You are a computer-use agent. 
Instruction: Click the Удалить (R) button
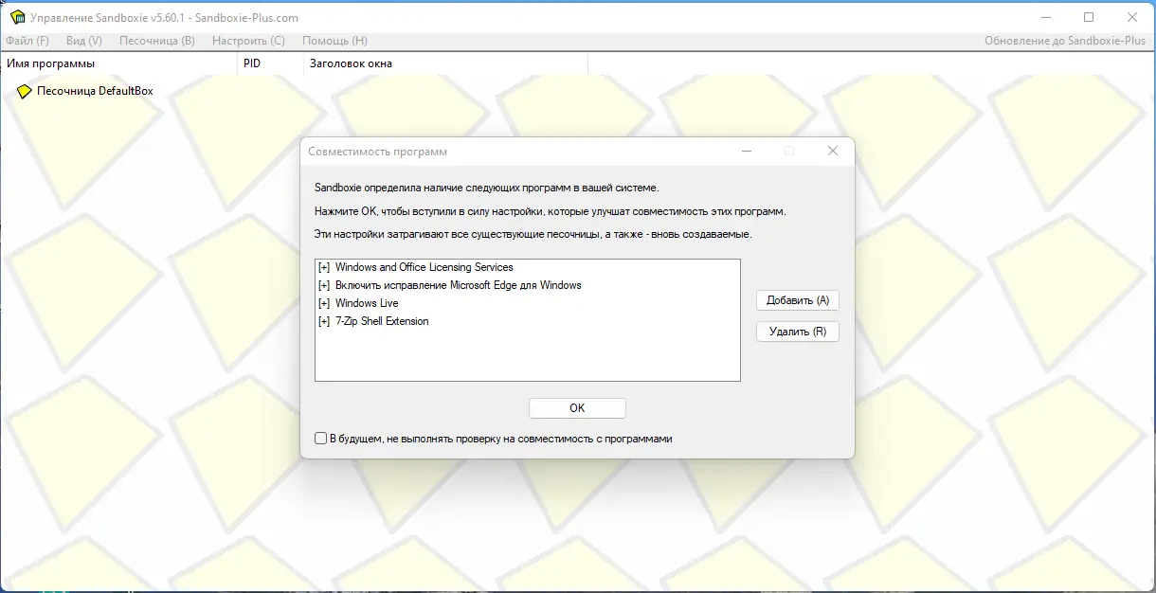tap(798, 332)
